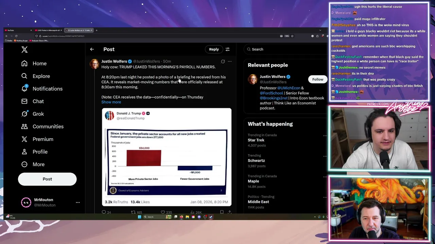The image size is (435, 244).
Task: Open the Star Trek trending topic
Action: pos(256,140)
